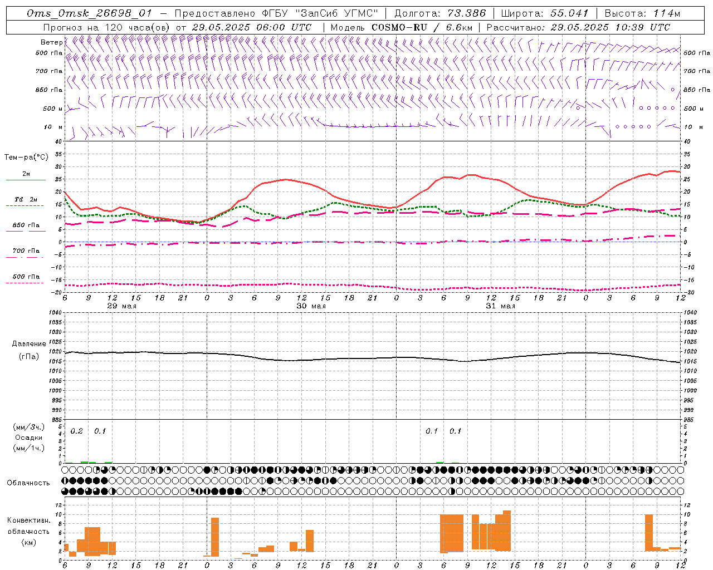The image size is (713, 570).
Task: Click the Давление panel label
Action: tap(29, 344)
